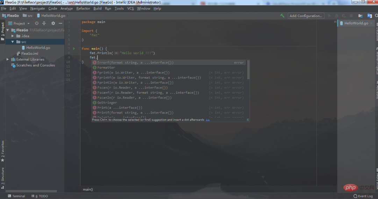Image resolution: width=378 pixels, height=199 pixels.
Task: Switch to the HelloWorld.go editor tab
Action: pos(356,23)
